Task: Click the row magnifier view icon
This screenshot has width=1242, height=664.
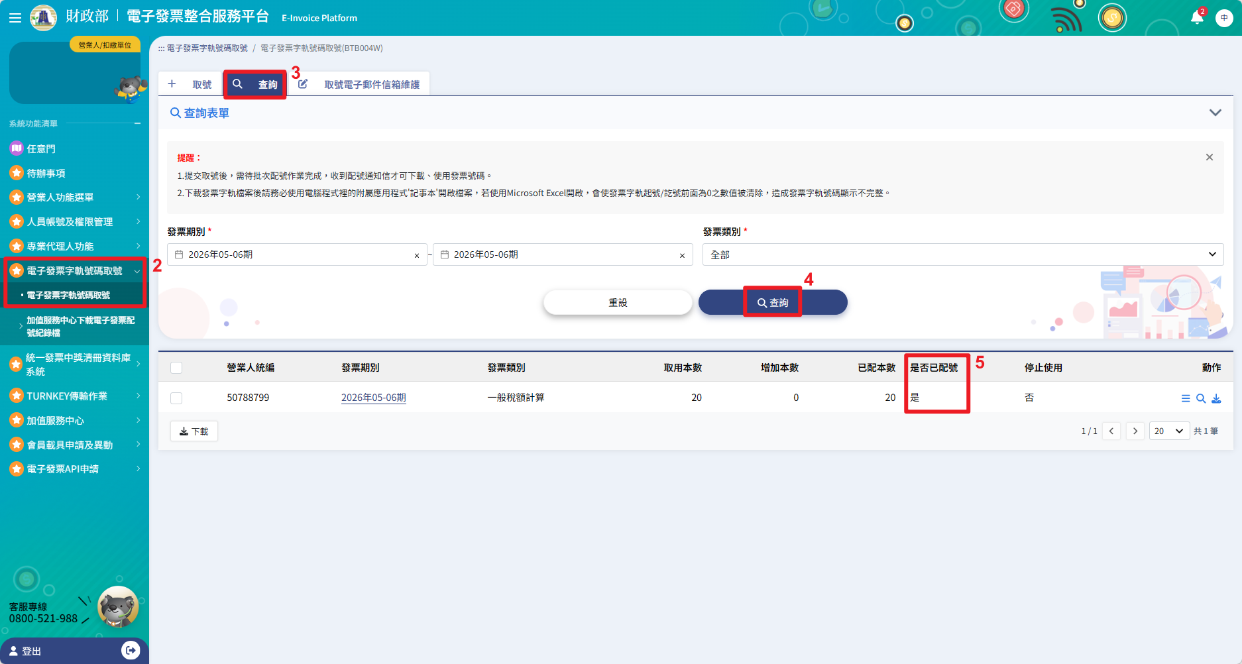Action: pyautogui.click(x=1201, y=398)
